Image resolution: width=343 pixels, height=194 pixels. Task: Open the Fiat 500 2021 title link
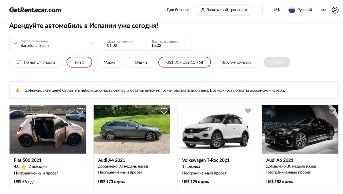pos(28,160)
